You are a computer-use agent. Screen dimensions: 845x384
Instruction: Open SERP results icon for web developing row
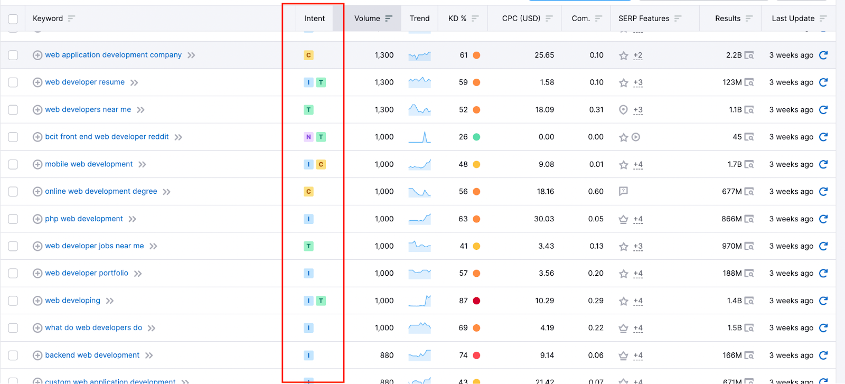(x=749, y=301)
